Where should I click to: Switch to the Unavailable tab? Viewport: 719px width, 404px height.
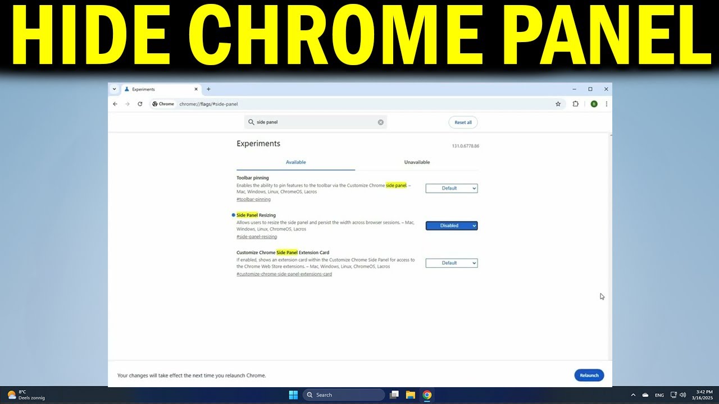coord(417,162)
